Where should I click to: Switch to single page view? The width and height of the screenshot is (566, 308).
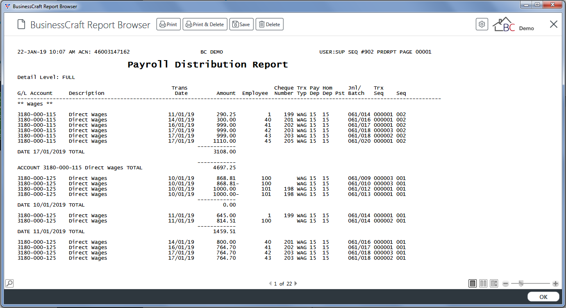point(473,283)
